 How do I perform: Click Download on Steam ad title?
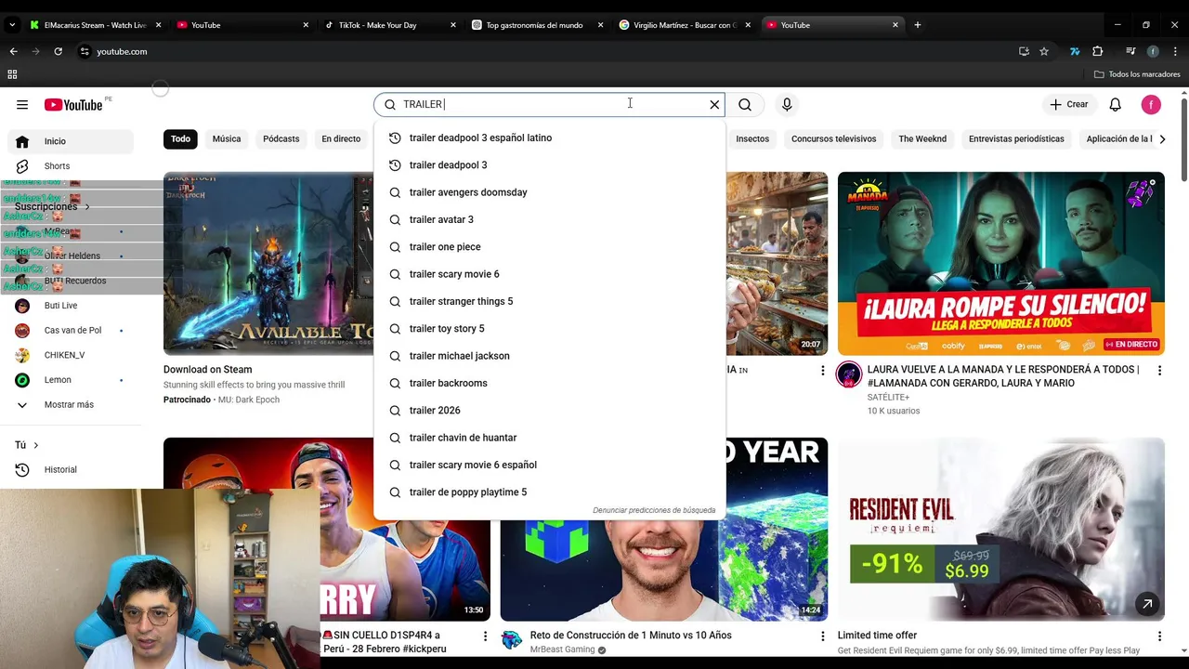(207, 370)
